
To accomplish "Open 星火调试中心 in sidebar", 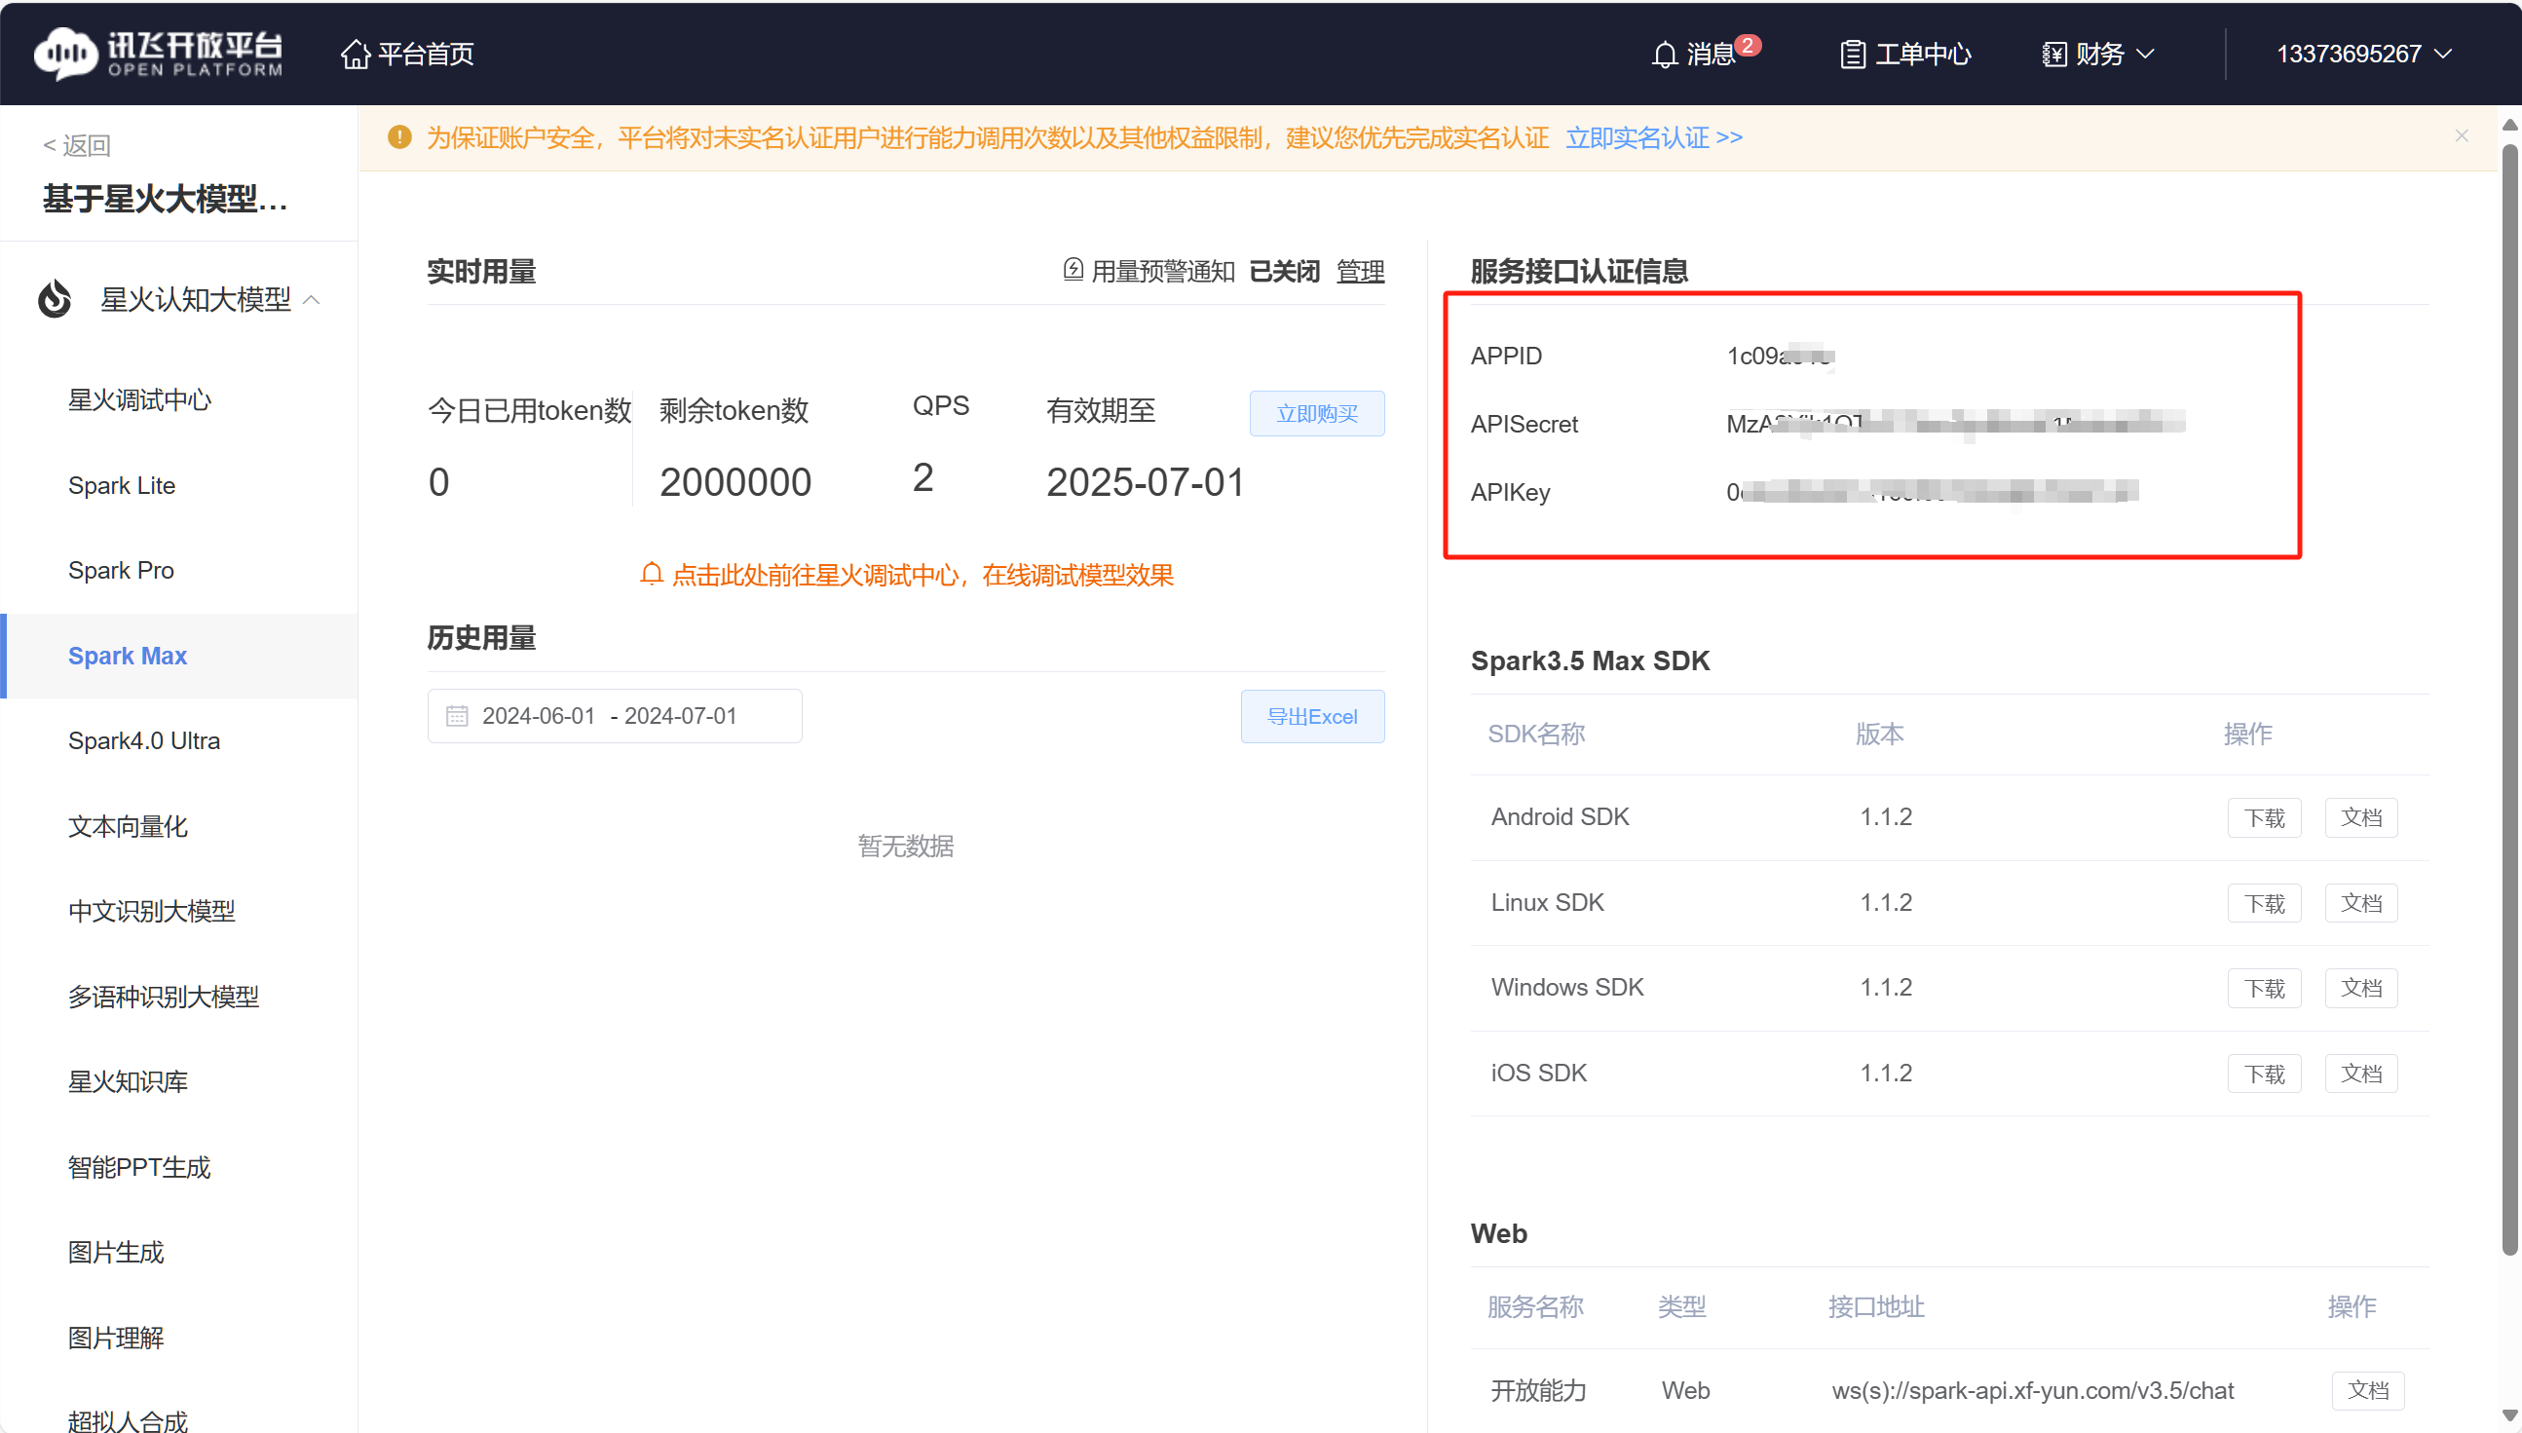I will coord(139,399).
